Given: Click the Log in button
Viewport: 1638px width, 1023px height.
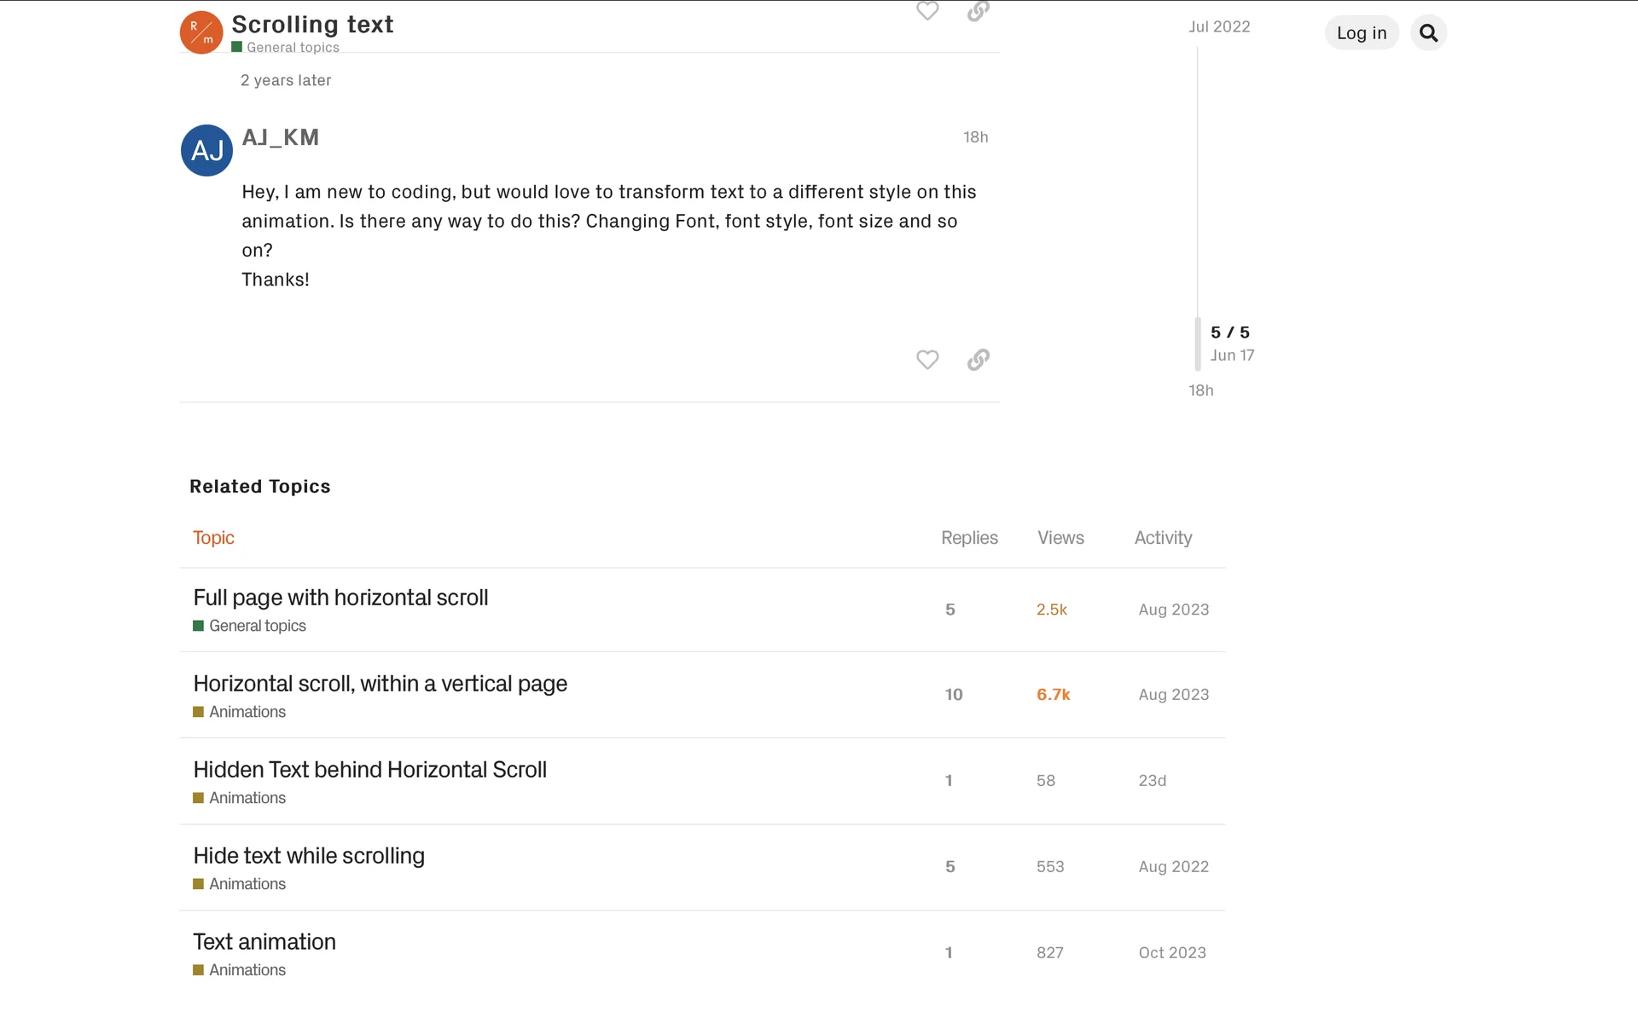Looking at the screenshot, I should point(1361,33).
